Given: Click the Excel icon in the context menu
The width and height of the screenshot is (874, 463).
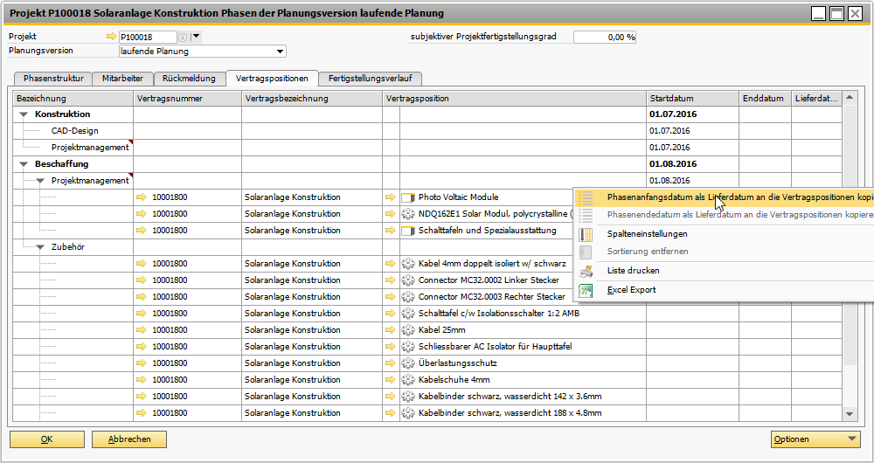Looking at the screenshot, I should click(586, 290).
